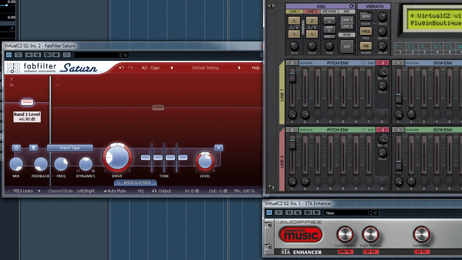Click the Feedback knob in Saturn
The image size is (462, 260).
(41, 164)
